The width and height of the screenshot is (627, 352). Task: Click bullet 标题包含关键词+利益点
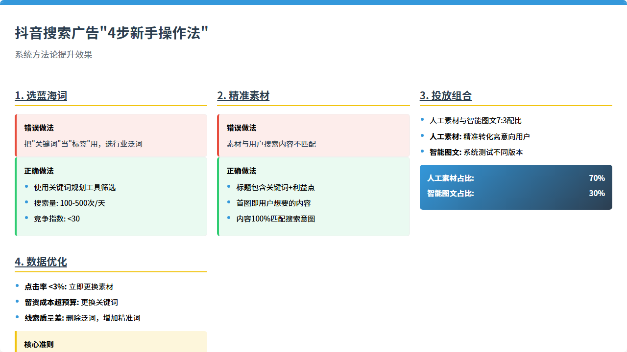coord(276,187)
